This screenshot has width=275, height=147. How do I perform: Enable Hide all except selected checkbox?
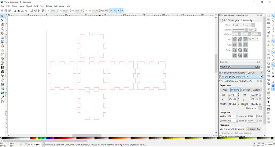[221, 137]
